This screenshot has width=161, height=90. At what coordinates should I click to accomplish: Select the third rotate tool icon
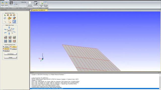pos(11,15)
